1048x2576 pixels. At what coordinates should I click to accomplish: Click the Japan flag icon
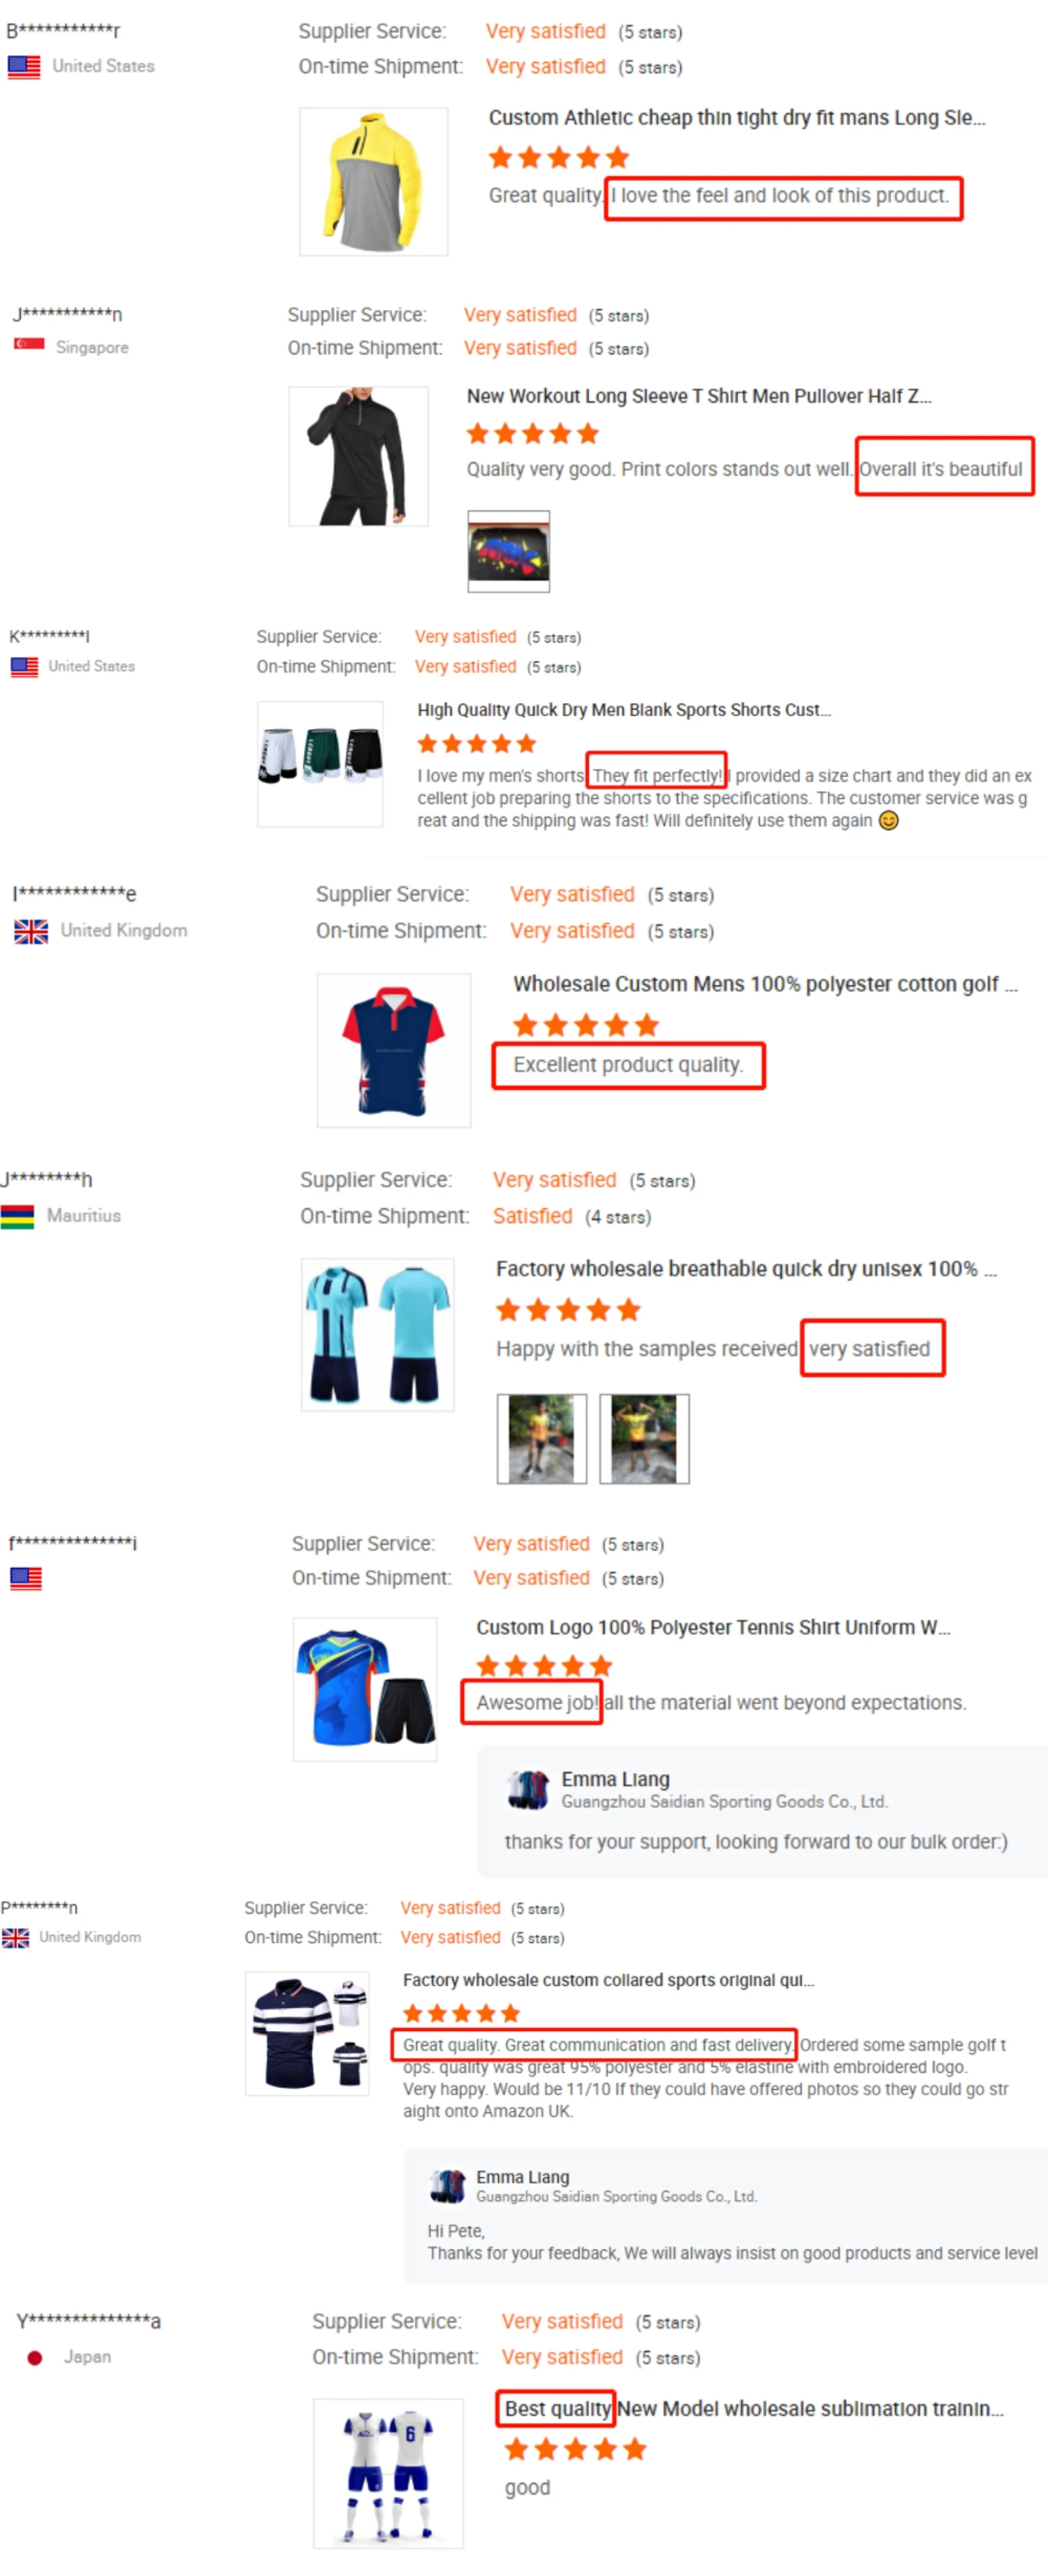(35, 2358)
